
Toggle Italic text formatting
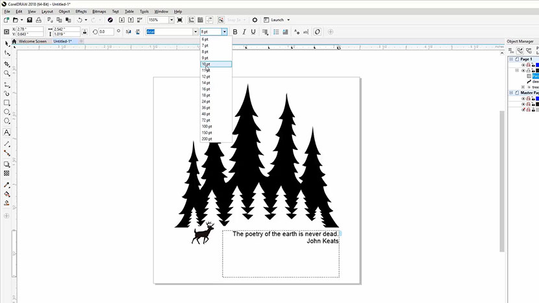coord(244,32)
